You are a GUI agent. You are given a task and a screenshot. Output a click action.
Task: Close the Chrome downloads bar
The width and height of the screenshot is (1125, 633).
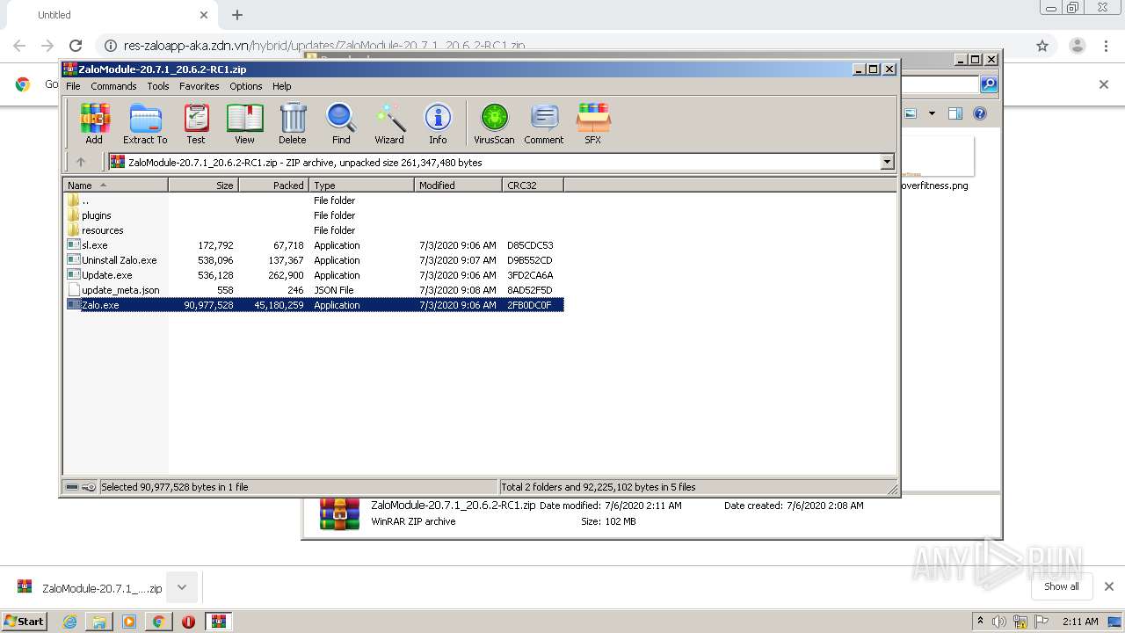click(x=1108, y=586)
